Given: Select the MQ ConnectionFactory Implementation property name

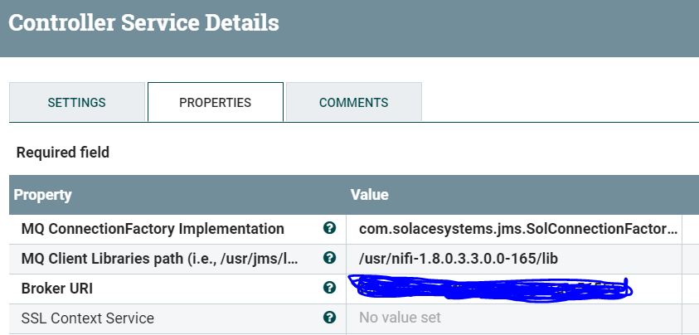Looking at the screenshot, I should [x=153, y=229].
